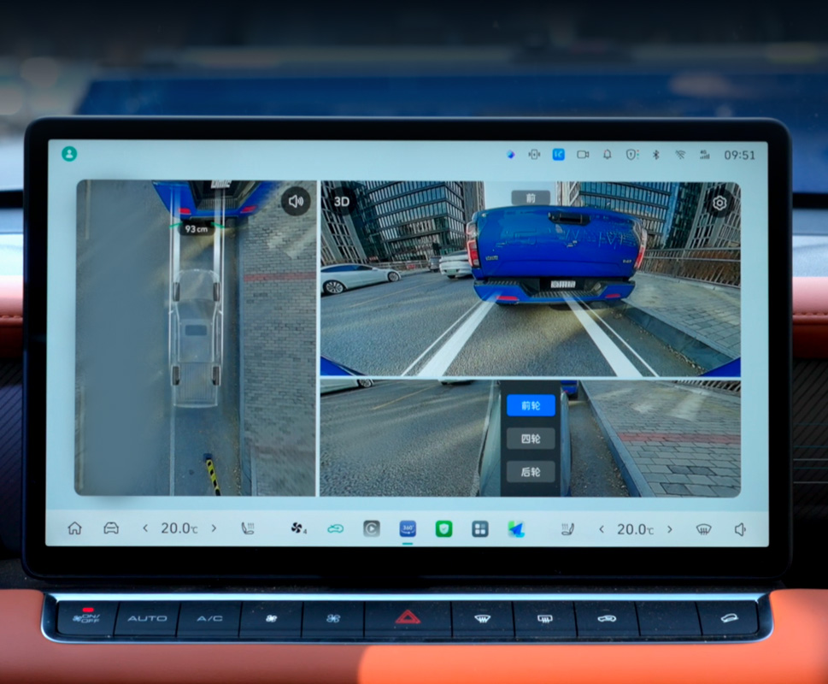828x684 pixels.
Task: Open the 360 camera app
Action: point(408,528)
